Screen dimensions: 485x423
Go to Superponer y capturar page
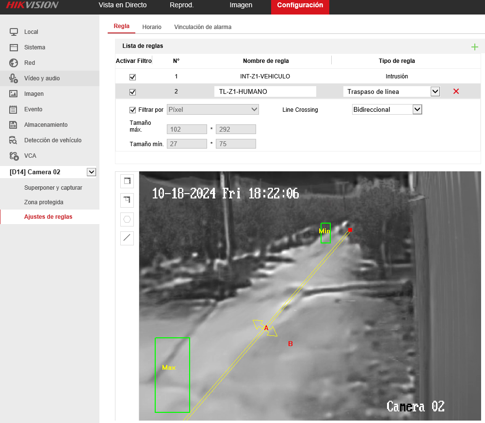pyautogui.click(x=53, y=188)
